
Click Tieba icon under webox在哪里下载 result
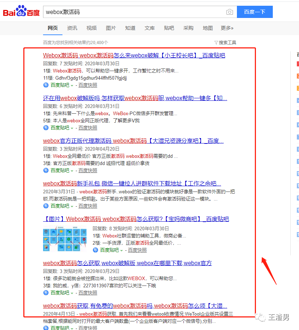pyautogui.click(x=46, y=293)
